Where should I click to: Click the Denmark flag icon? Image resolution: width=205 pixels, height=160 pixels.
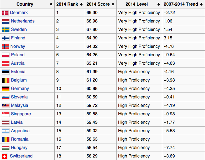click(5, 13)
